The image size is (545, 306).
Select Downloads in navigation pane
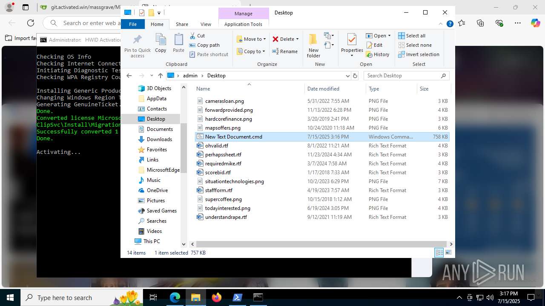pos(159,139)
